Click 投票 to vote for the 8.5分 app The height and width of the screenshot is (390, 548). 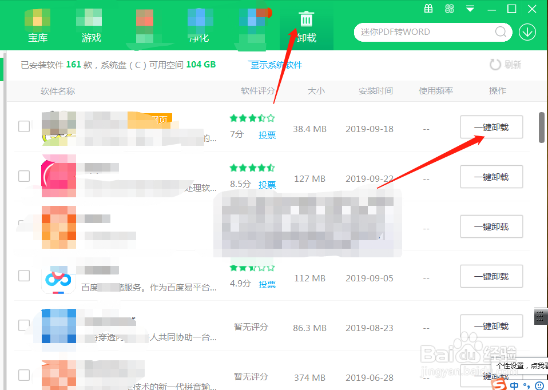267,184
